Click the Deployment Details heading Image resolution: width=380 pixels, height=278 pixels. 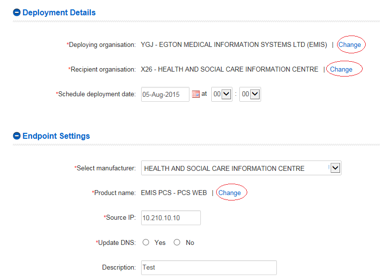tap(59, 13)
